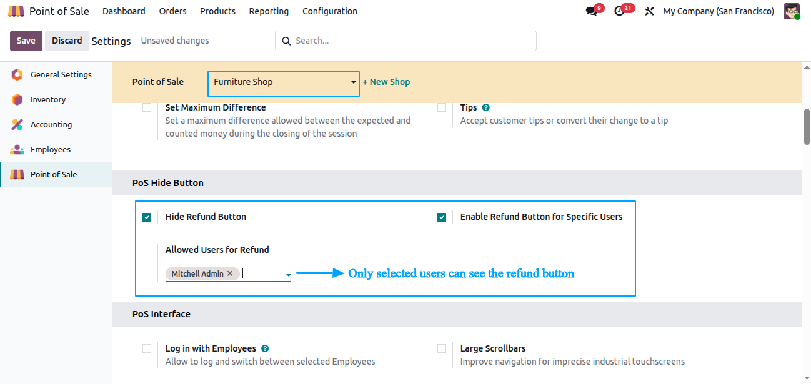This screenshot has width=811, height=384.
Task: Open the Products menu
Action: coord(217,11)
